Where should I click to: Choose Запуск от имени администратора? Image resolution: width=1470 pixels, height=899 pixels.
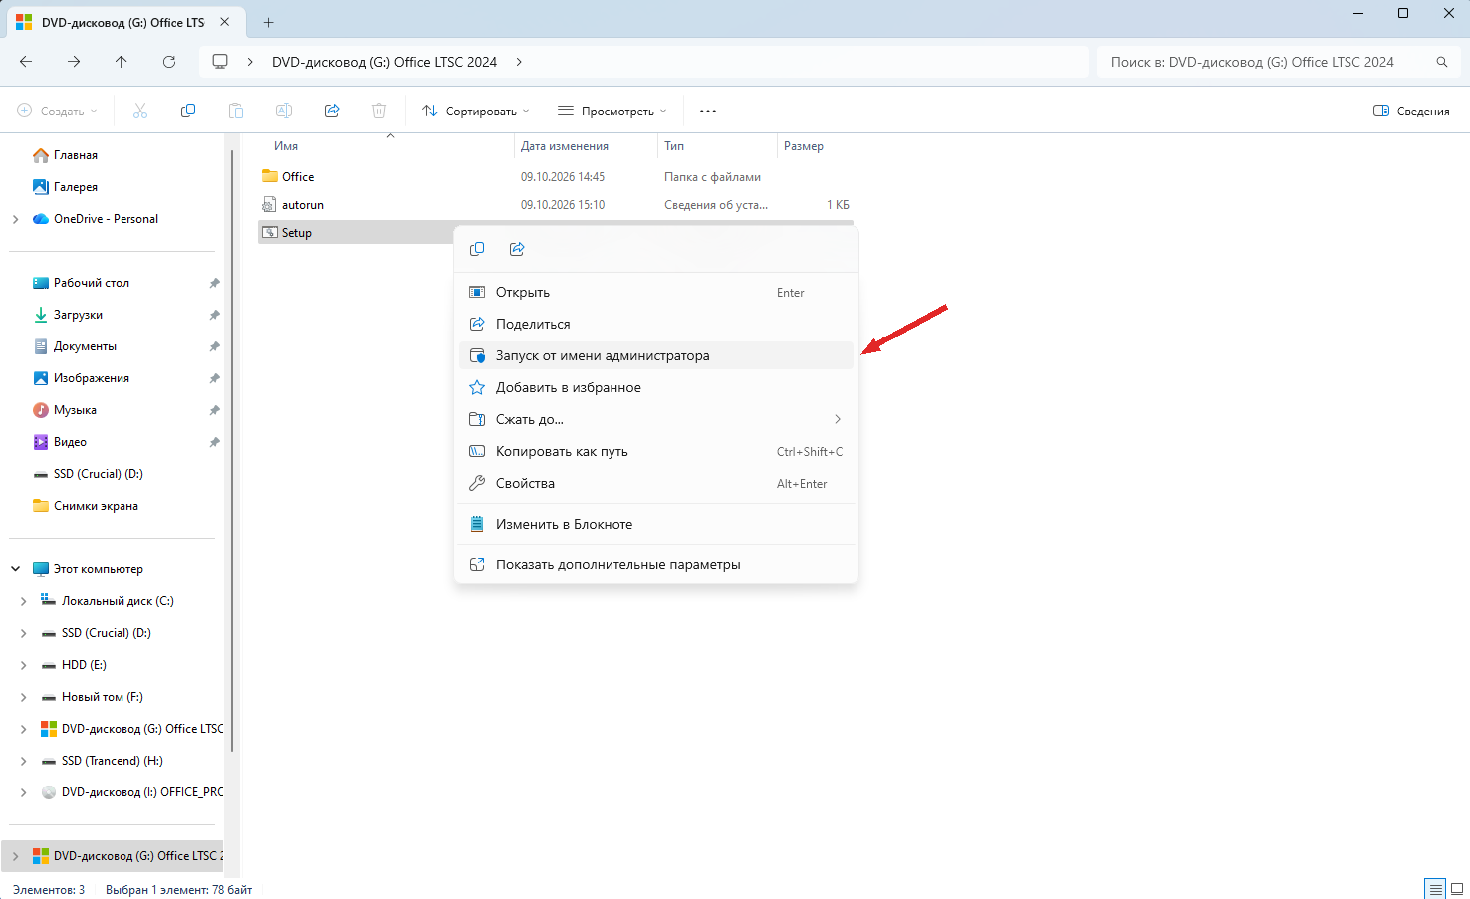pyautogui.click(x=656, y=355)
